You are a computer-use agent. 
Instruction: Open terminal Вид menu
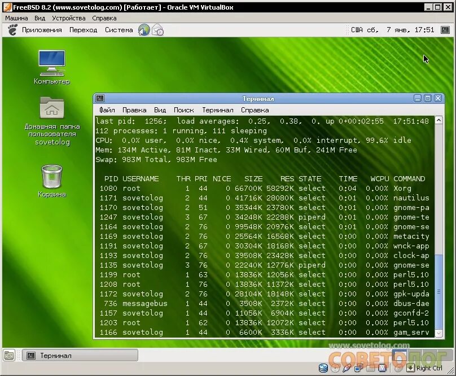coord(160,110)
